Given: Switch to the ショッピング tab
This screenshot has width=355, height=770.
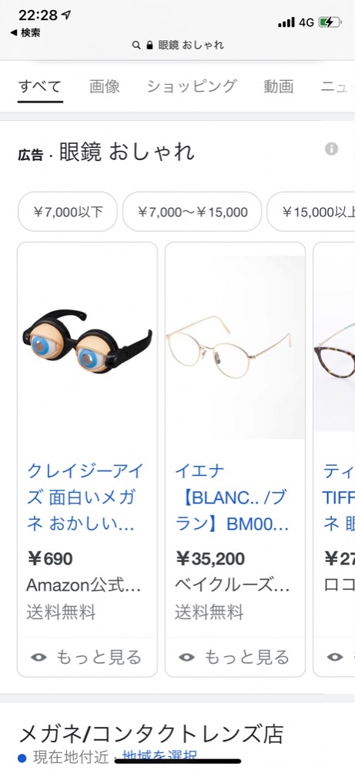Looking at the screenshot, I should coord(192,86).
